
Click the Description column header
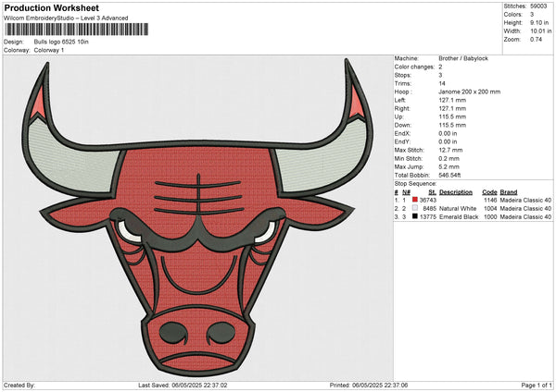(x=456, y=192)
